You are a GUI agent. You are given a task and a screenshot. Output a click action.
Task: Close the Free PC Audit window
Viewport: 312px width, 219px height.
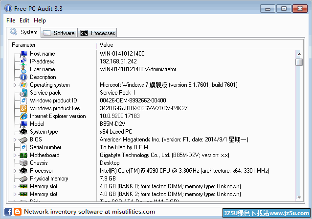tap(300, 9)
